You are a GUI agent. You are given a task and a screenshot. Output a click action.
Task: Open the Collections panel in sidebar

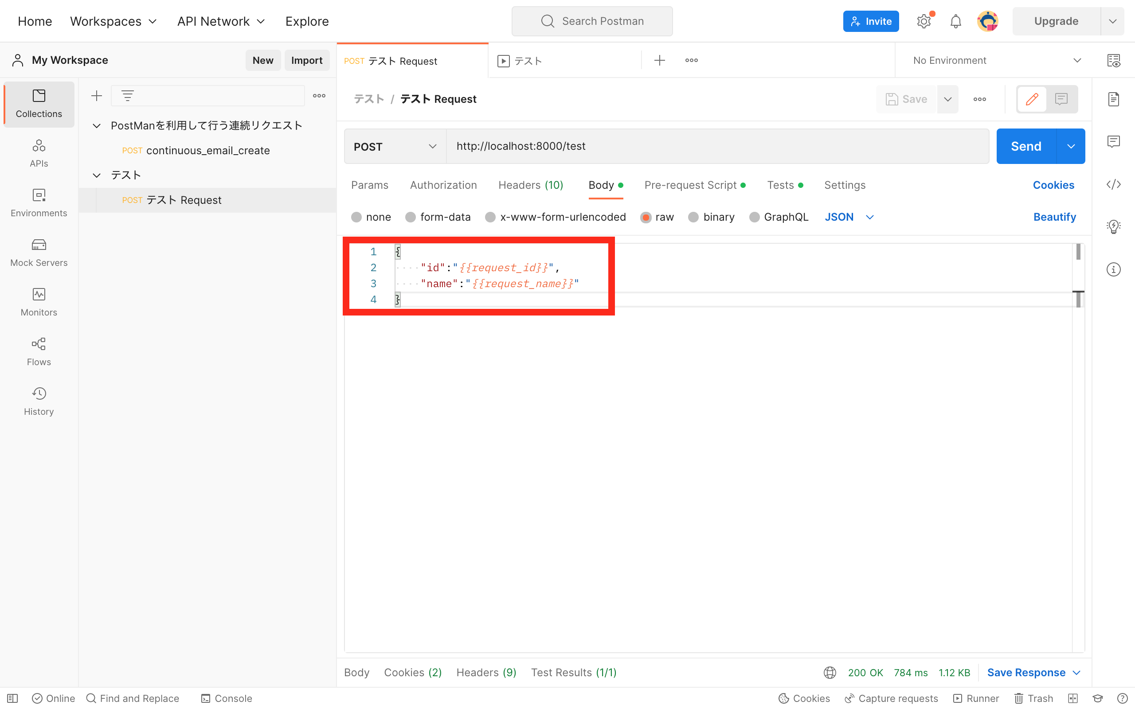pyautogui.click(x=39, y=104)
